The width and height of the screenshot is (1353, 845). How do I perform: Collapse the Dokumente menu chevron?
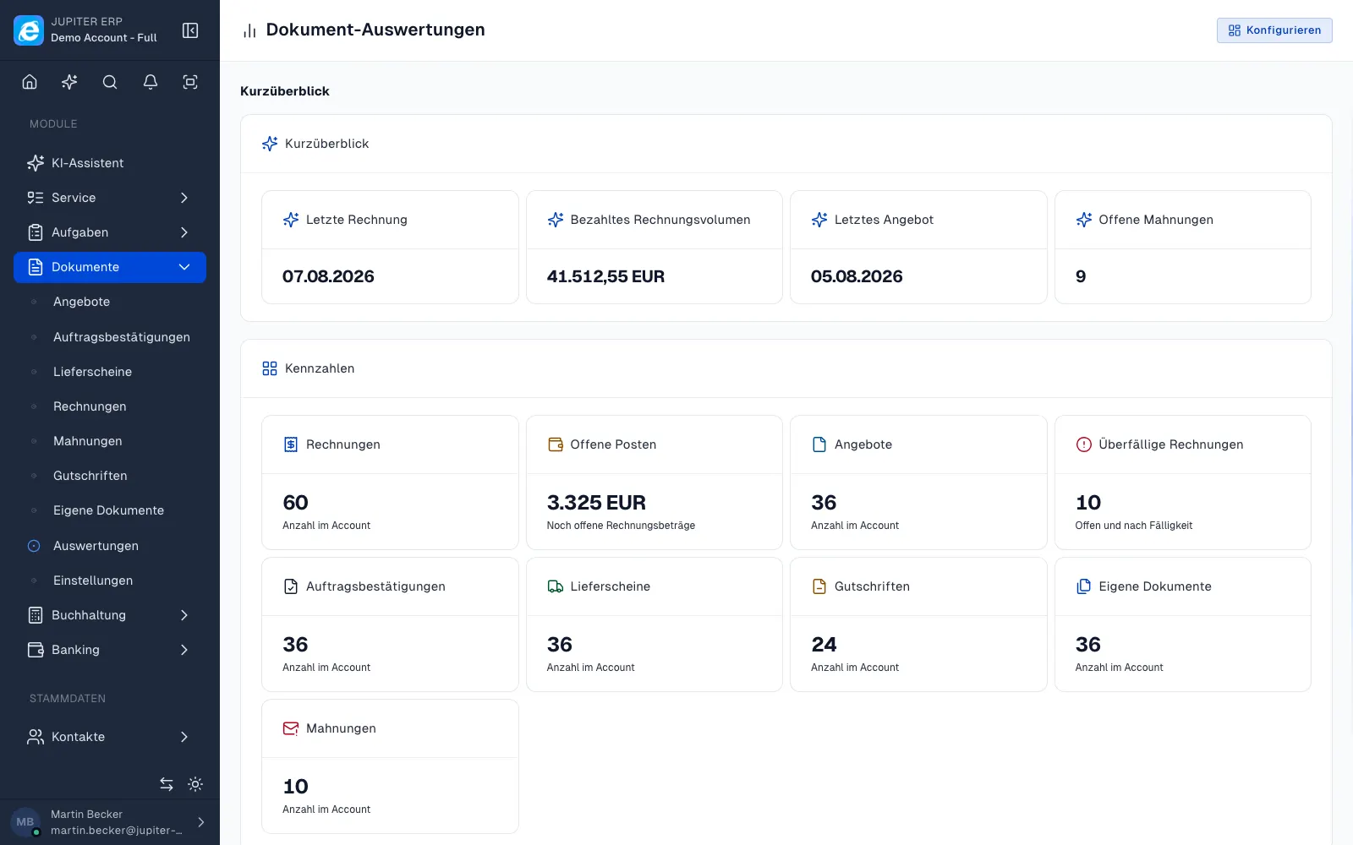(x=184, y=267)
